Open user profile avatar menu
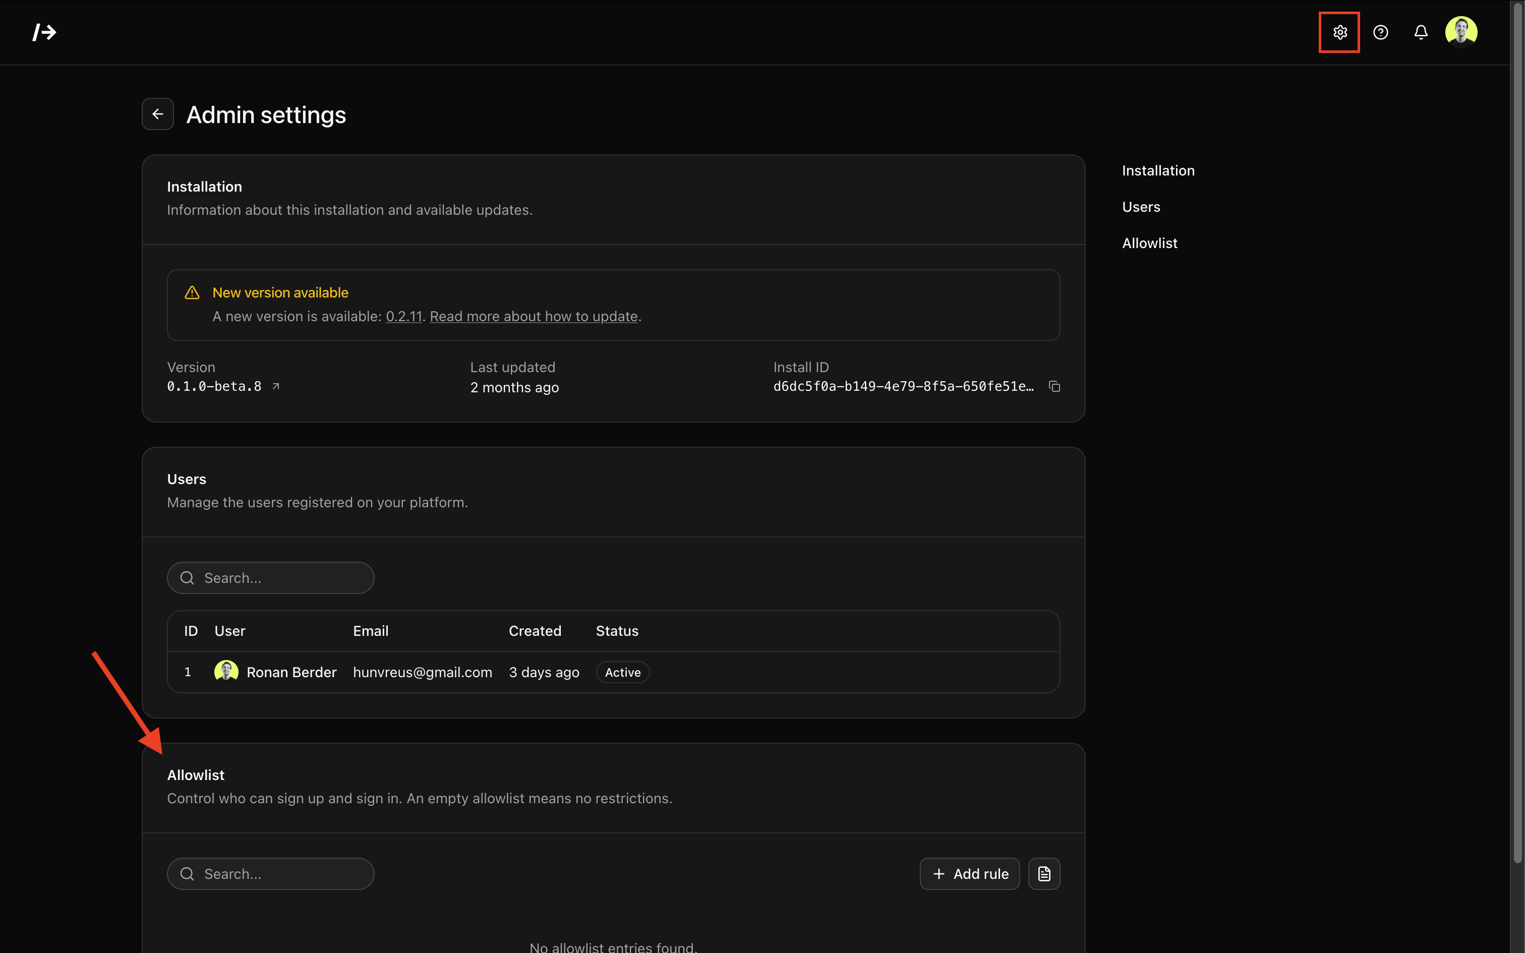1525x953 pixels. (x=1461, y=31)
